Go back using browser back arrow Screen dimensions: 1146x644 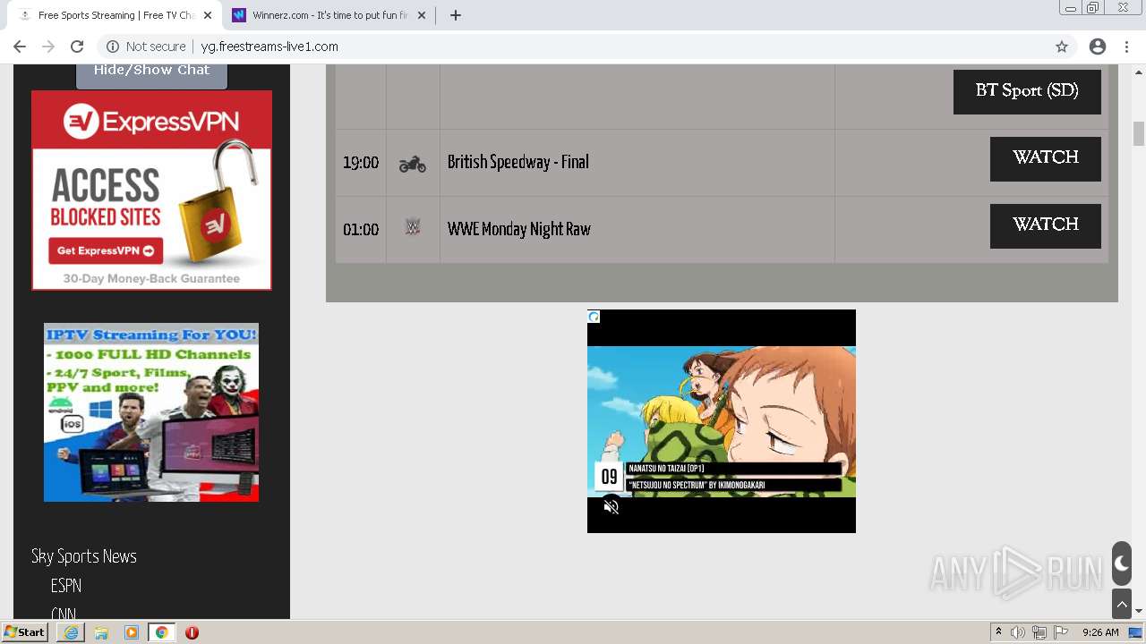point(20,47)
